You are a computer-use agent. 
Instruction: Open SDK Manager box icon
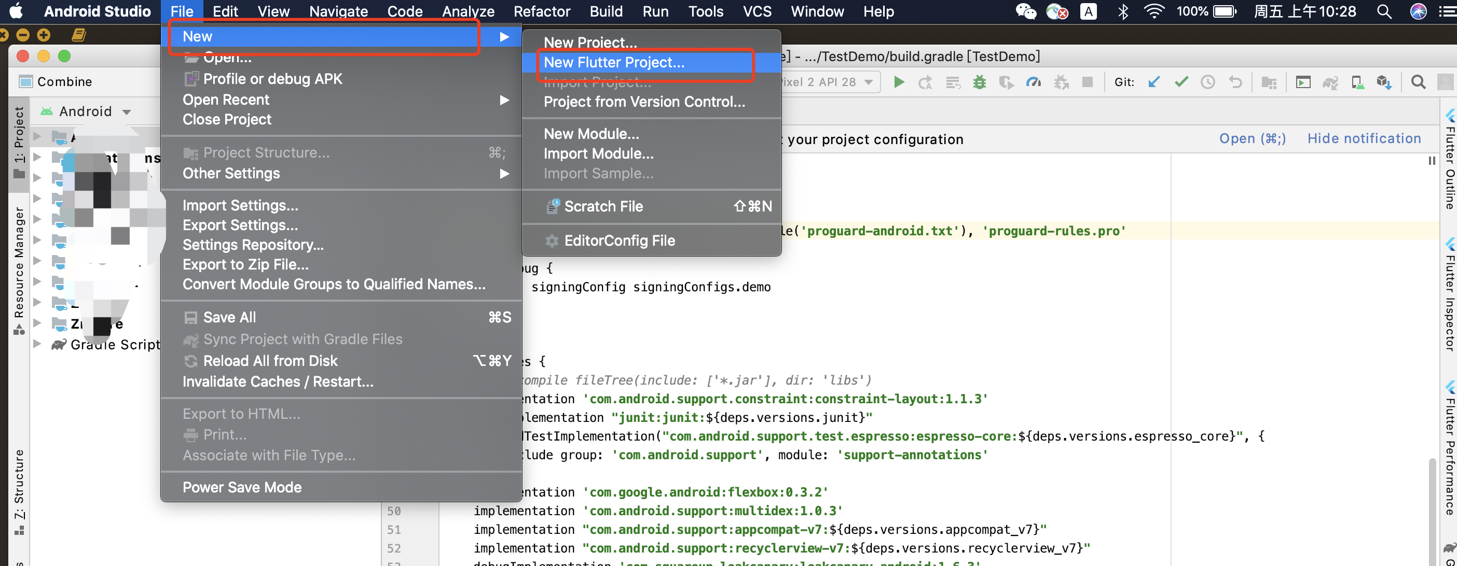tap(1383, 82)
